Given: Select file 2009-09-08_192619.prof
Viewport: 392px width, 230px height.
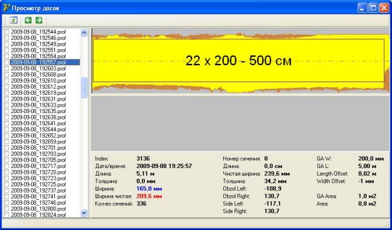Looking at the screenshot, I should (x=39, y=93).
